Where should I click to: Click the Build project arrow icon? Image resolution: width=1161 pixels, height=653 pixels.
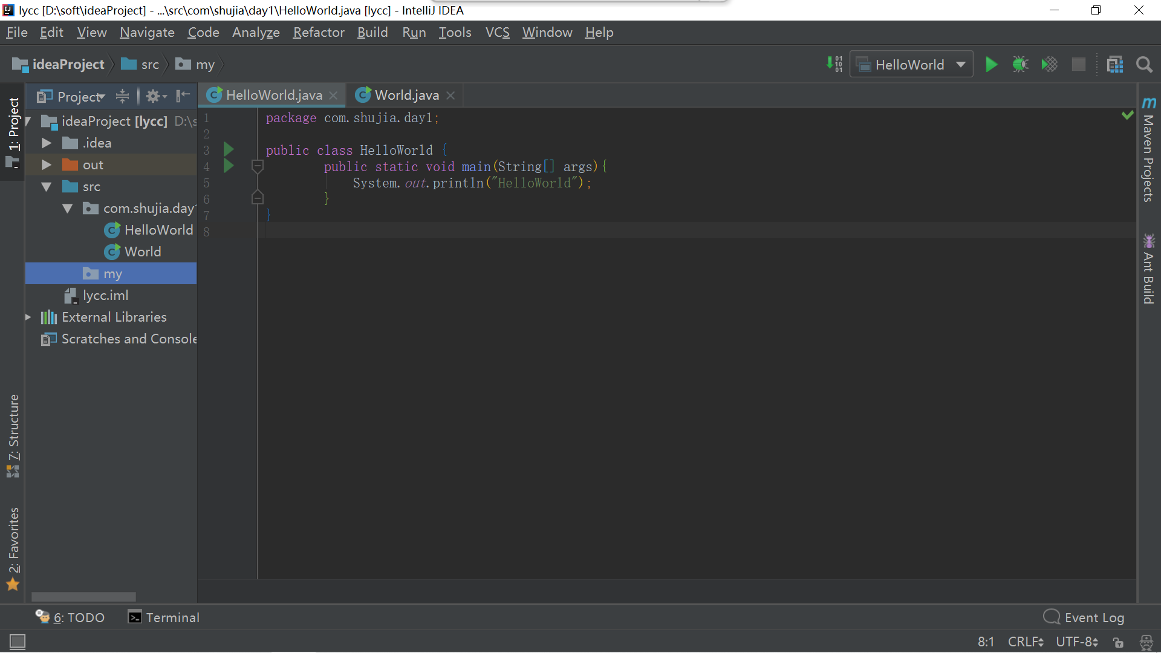pos(834,64)
